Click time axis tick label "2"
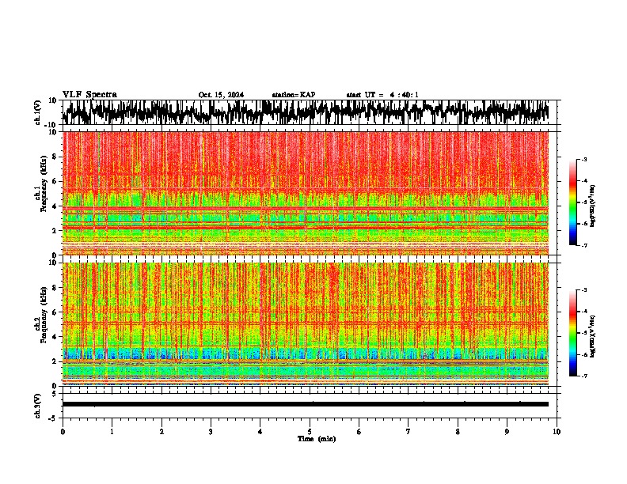627x484 pixels. coord(161,432)
